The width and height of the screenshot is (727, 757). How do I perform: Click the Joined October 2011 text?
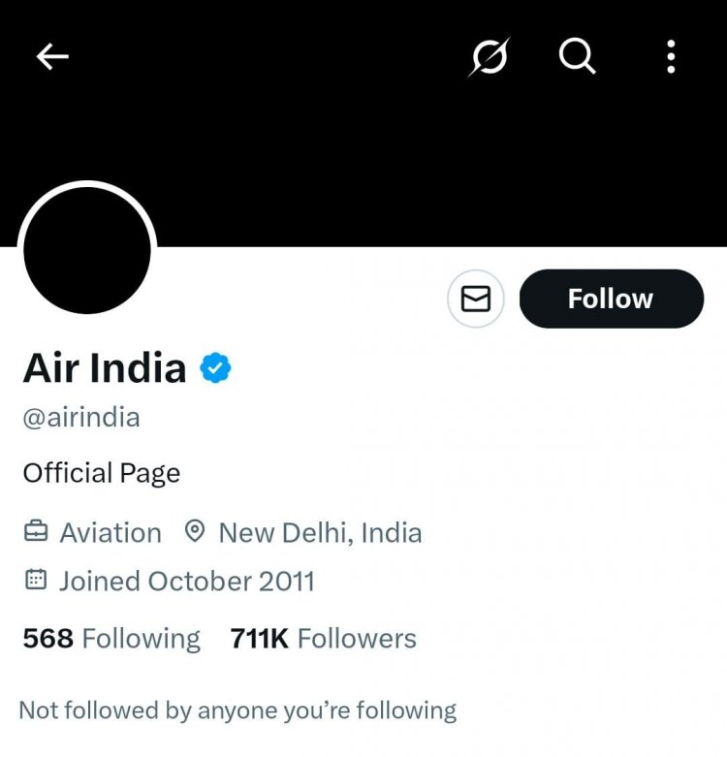[x=187, y=581]
